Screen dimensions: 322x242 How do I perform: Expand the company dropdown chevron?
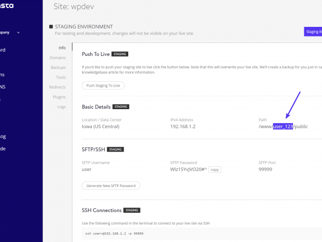(x=18, y=32)
